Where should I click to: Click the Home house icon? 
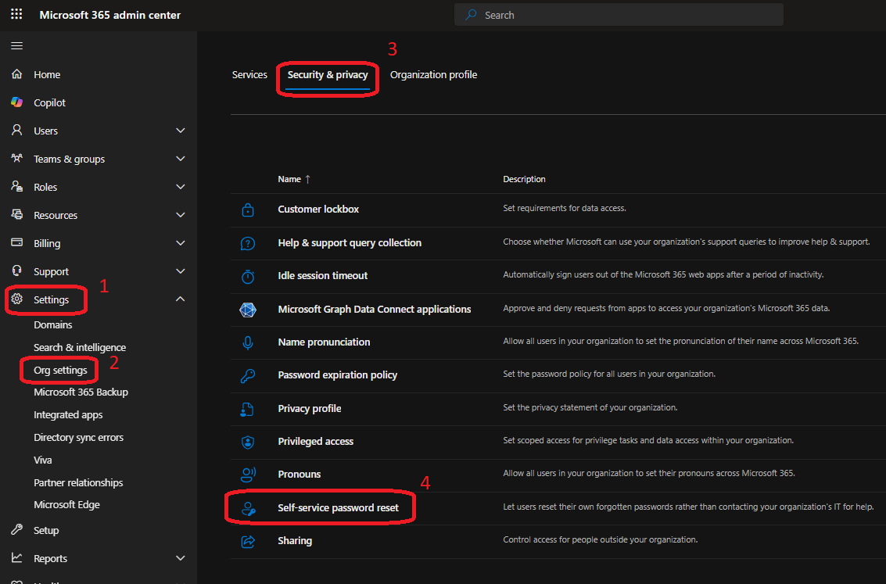[17, 74]
